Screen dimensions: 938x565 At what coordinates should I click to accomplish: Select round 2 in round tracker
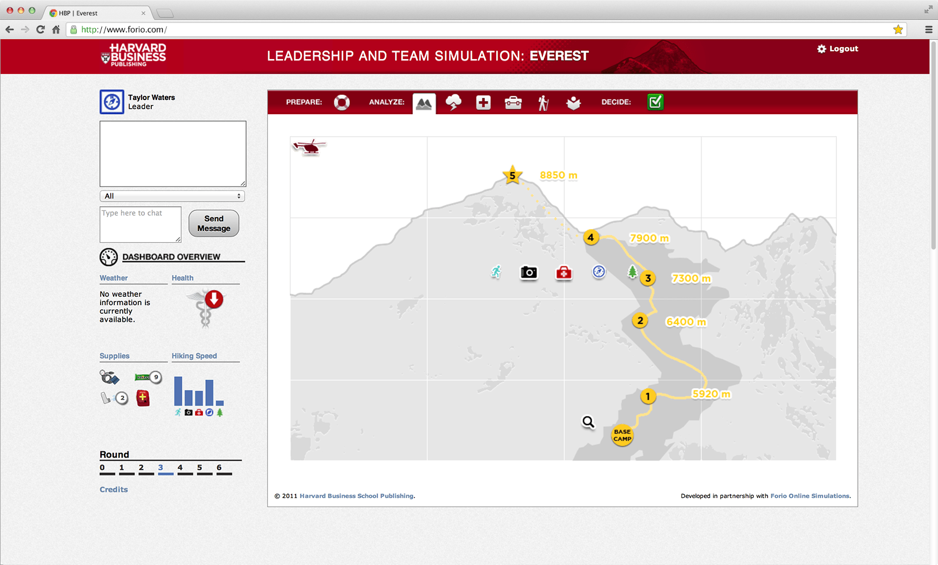click(x=146, y=469)
